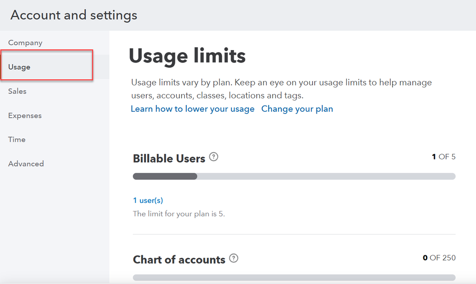
Task: Click the '0 OF 250' usage count
Action: pos(439,258)
